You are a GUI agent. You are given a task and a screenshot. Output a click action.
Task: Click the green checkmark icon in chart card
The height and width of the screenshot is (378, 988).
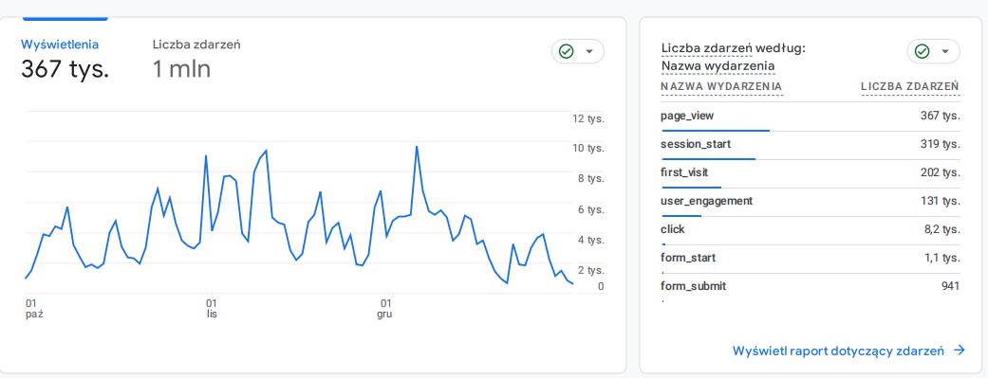pos(566,51)
